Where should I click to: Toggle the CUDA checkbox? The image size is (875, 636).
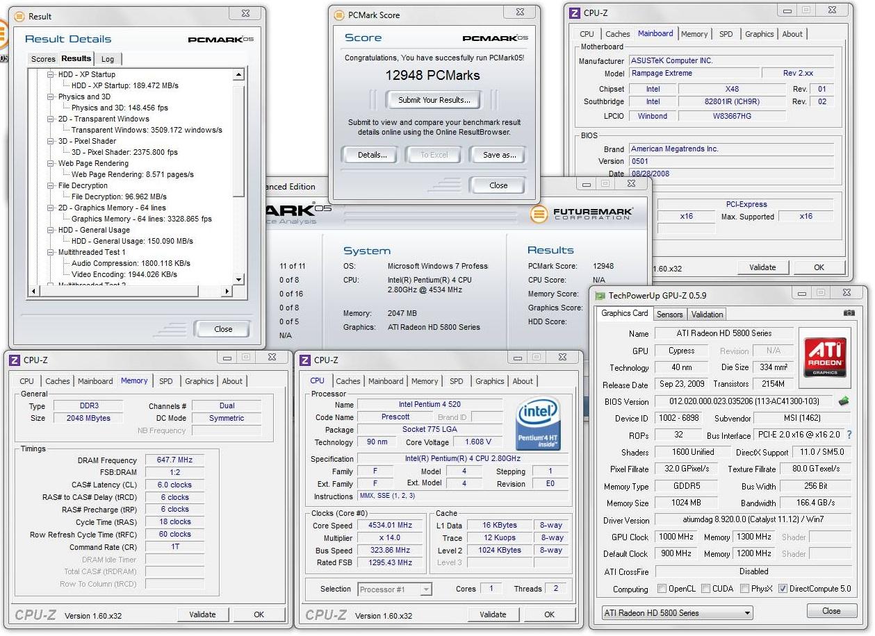click(705, 589)
